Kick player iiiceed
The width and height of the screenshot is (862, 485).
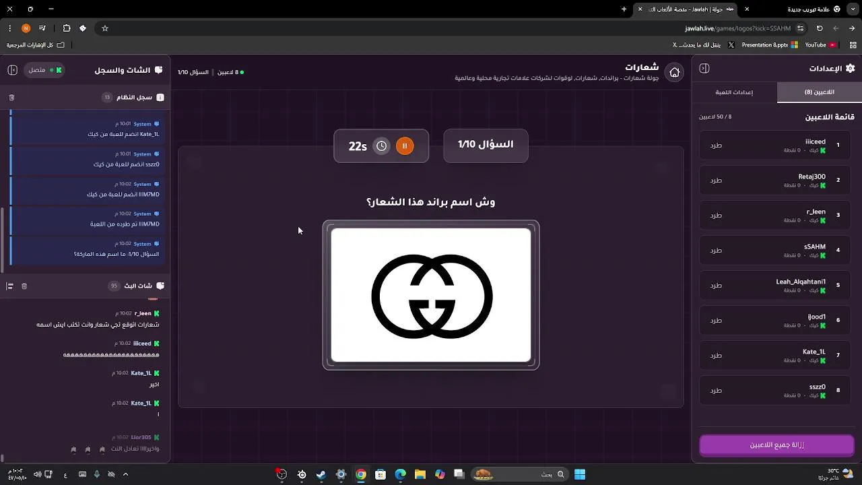click(x=716, y=145)
